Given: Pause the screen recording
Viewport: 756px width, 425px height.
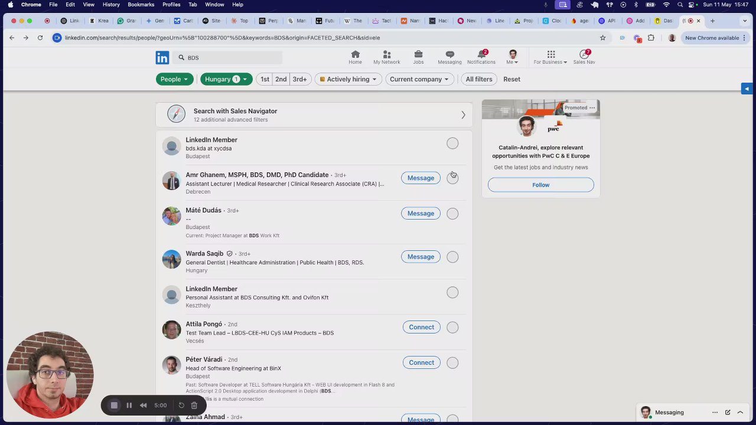Looking at the screenshot, I should pos(129,406).
